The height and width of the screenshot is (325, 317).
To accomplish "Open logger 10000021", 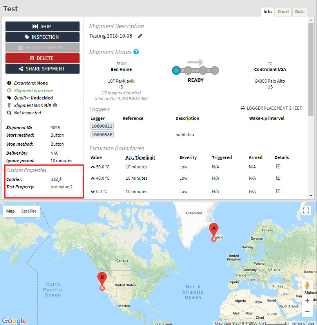I will pos(102,126).
